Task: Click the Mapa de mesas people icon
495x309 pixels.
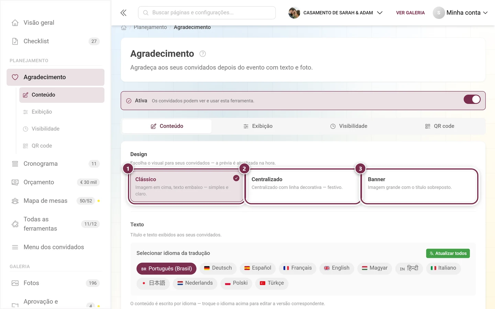Action: (15, 201)
